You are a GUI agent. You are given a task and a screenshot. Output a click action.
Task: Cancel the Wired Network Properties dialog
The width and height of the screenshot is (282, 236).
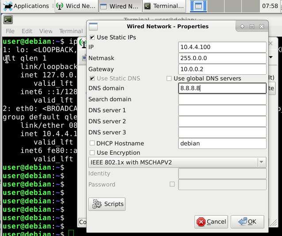tap(211, 221)
